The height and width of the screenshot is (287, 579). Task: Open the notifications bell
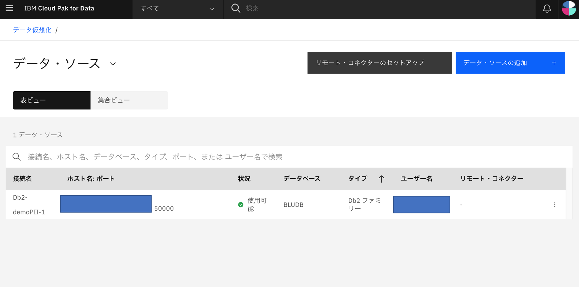pos(547,8)
